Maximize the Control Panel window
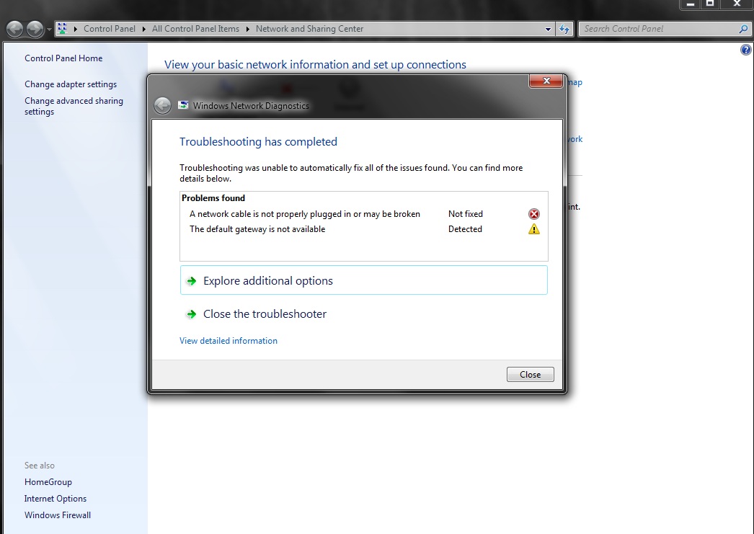This screenshot has height=534, width=754. [710, 4]
